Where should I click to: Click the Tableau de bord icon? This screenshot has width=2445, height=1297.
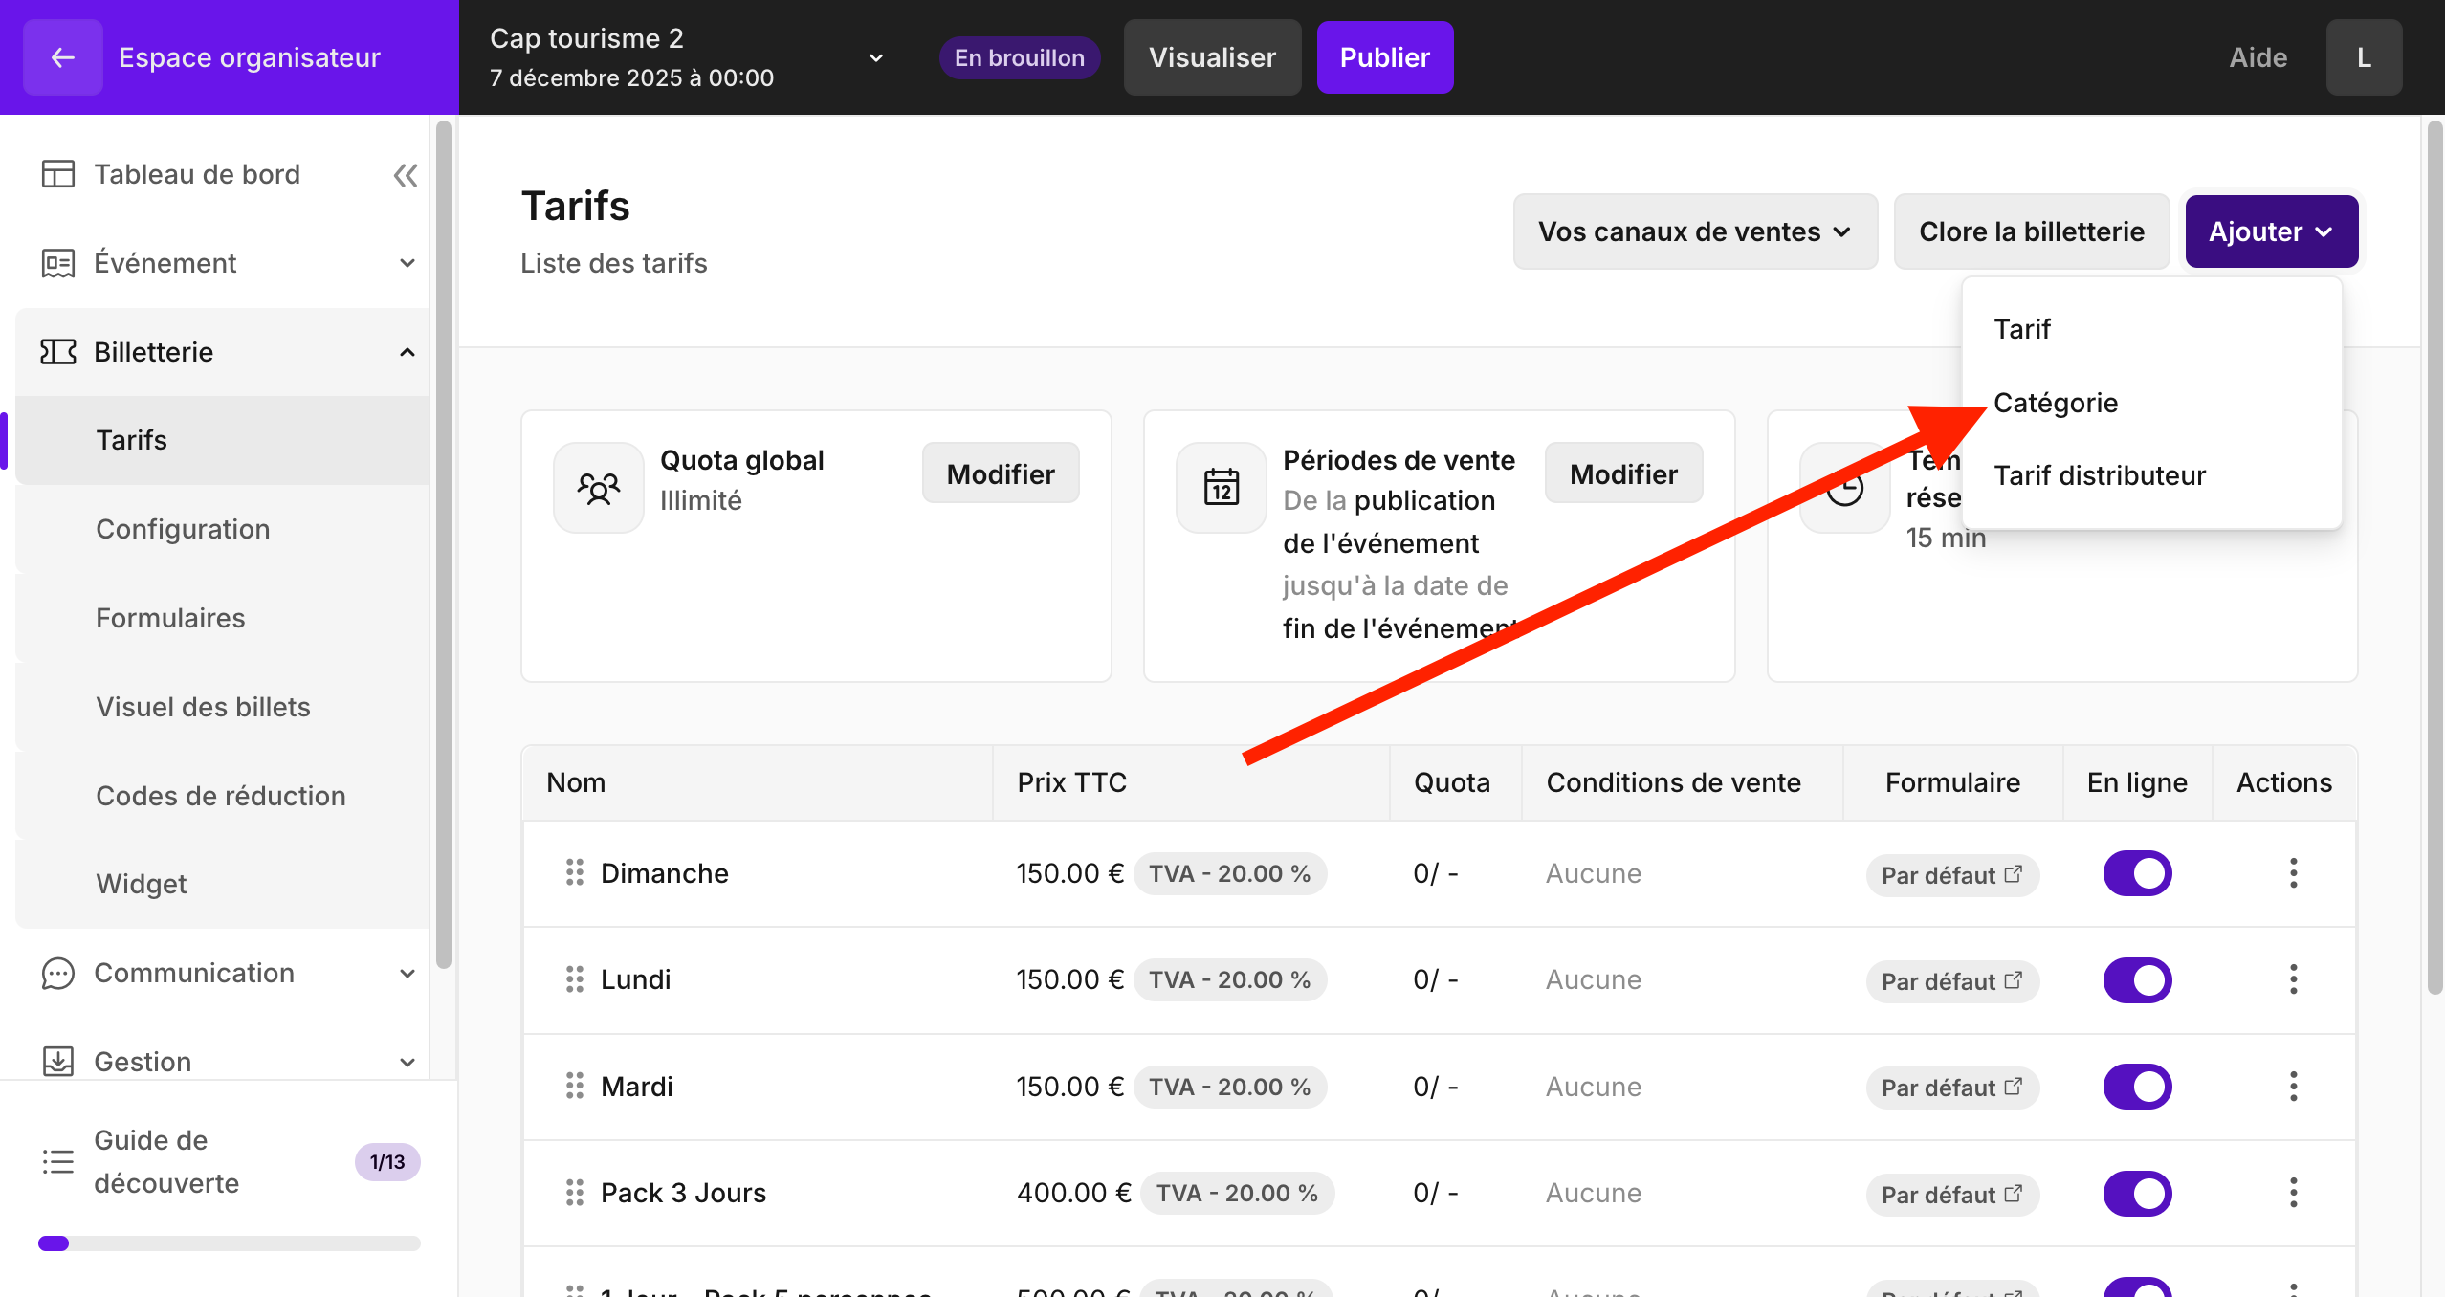coord(57,174)
